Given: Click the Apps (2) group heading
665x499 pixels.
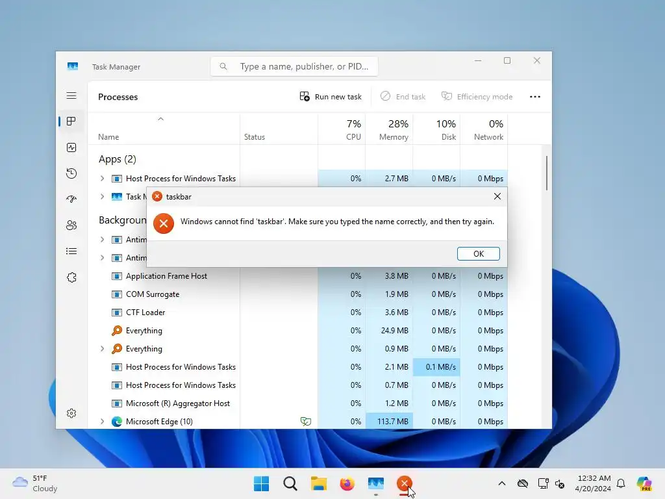Looking at the screenshot, I should coord(118,159).
